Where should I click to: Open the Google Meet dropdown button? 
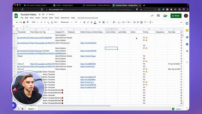(166, 16)
